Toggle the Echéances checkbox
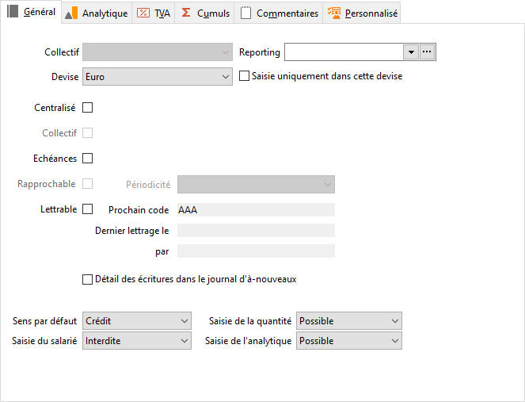Image resolution: width=525 pixels, height=402 pixels. pyautogui.click(x=87, y=159)
